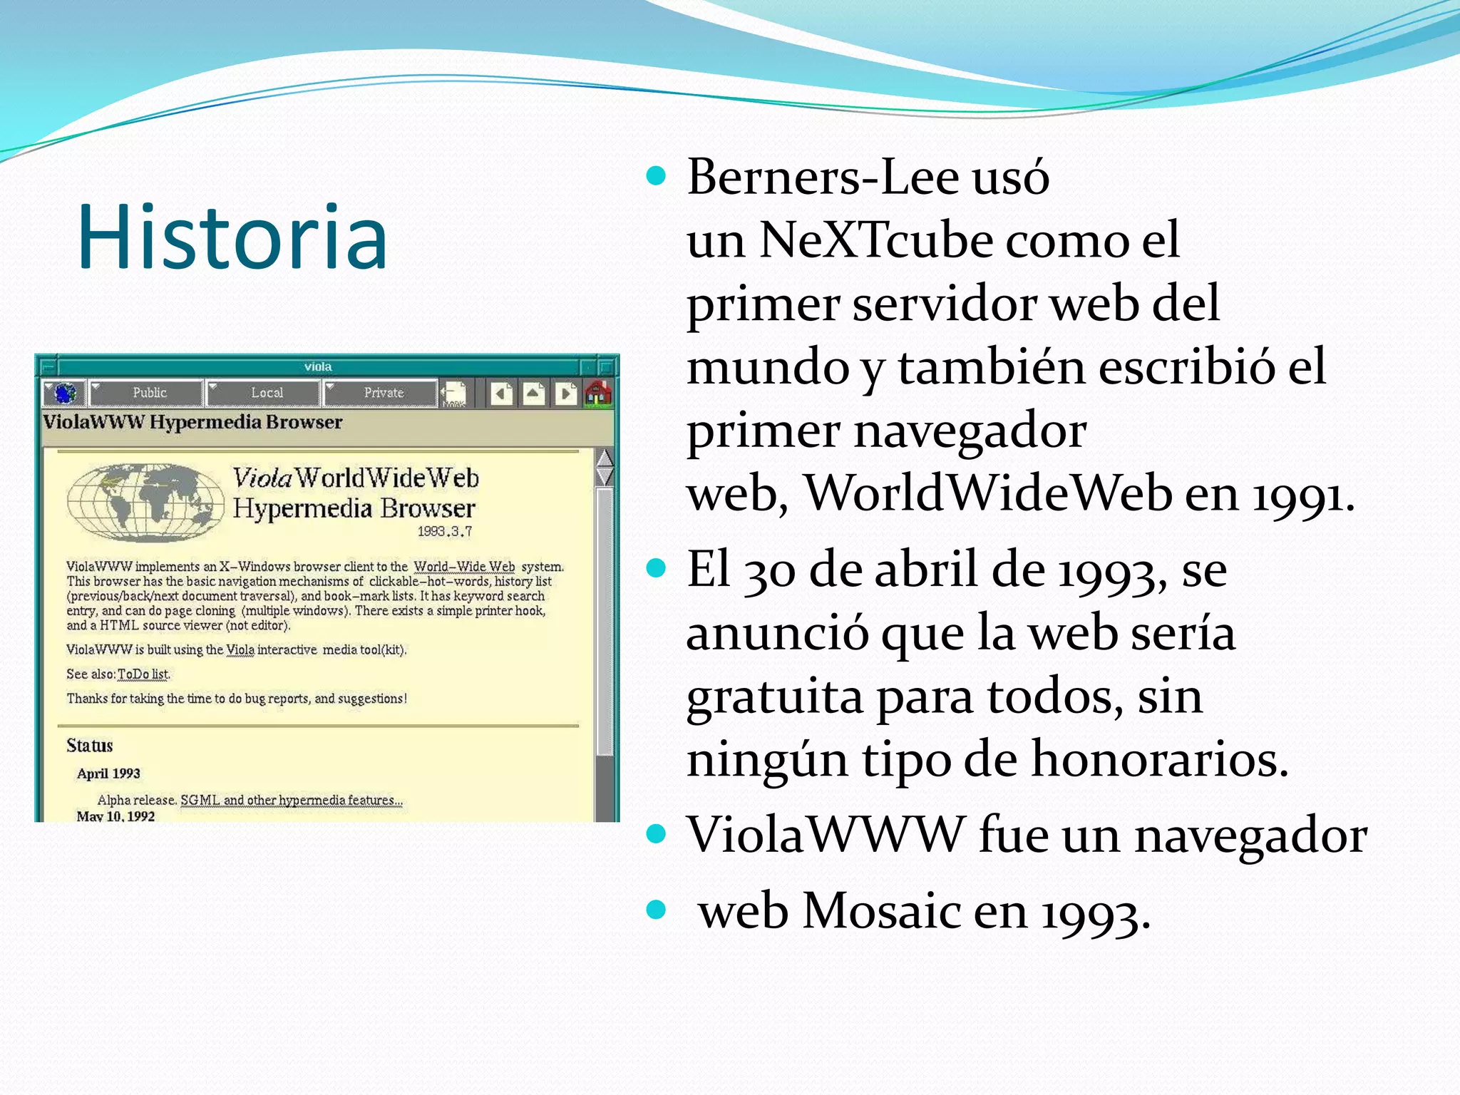Viewport: 1460px width, 1095px height.
Task: Click the version text 1993.3.7
Action: point(444,531)
